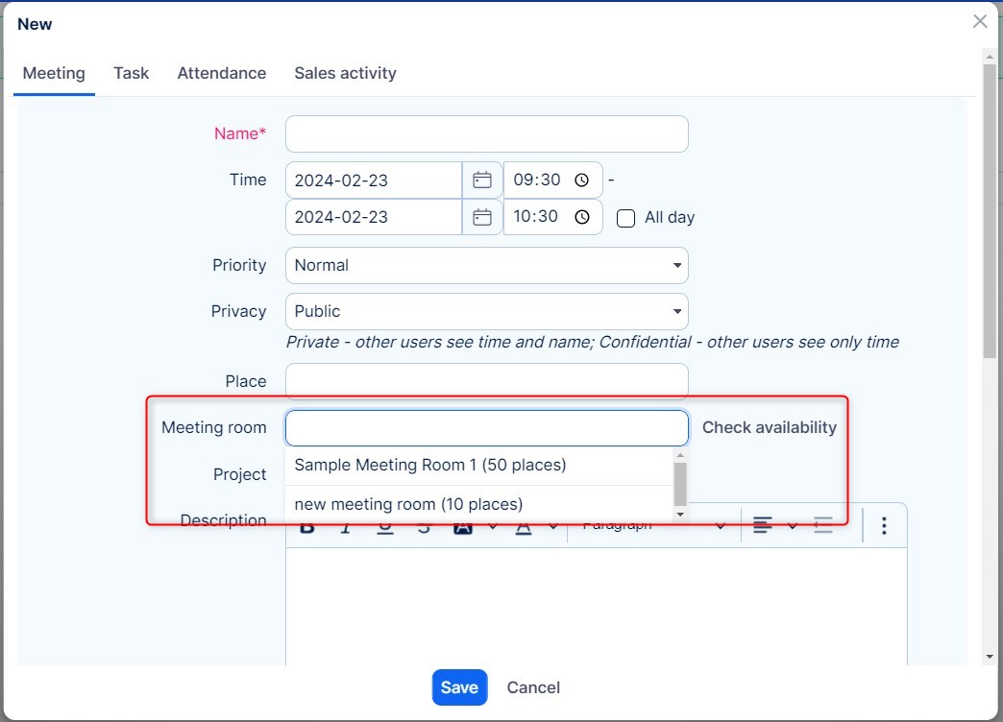This screenshot has height=722, width=1003.
Task: Switch to the Task tab
Action: pos(131,73)
